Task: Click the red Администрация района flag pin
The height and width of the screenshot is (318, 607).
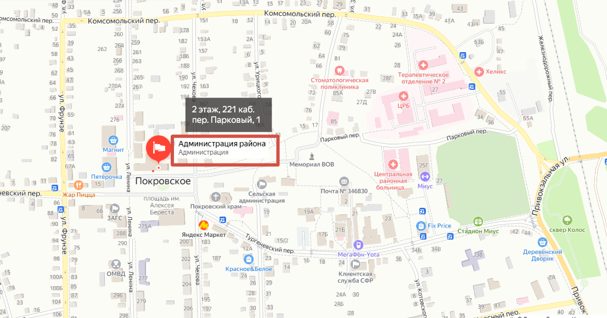Action: [158, 149]
